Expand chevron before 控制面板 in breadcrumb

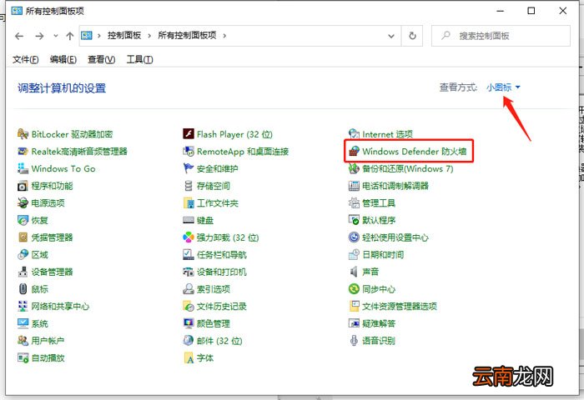(99, 36)
